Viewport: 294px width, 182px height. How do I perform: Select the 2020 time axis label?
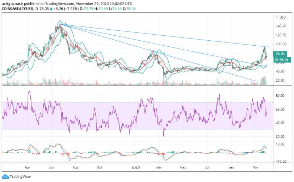[x=135, y=167]
